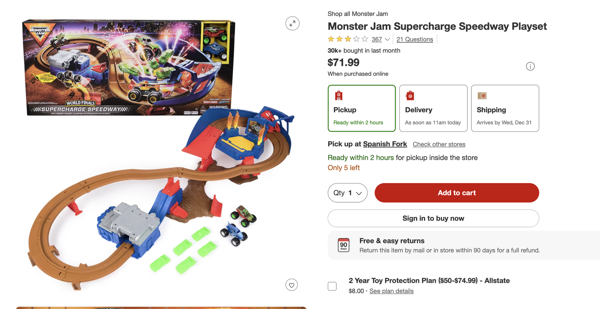The width and height of the screenshot is (600, 309).
Task: Open the Qty quantity dropdown
Action: coord(347,193)
